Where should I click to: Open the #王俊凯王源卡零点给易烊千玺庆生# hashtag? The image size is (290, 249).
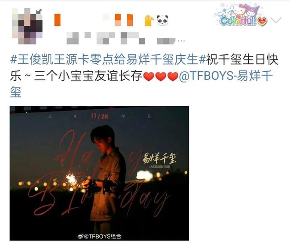(108, 59)
